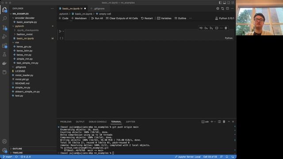Open sklearn_simple_nn.py file
The height and width of the screenshot is (159, 283).
[x=27, y=91]
